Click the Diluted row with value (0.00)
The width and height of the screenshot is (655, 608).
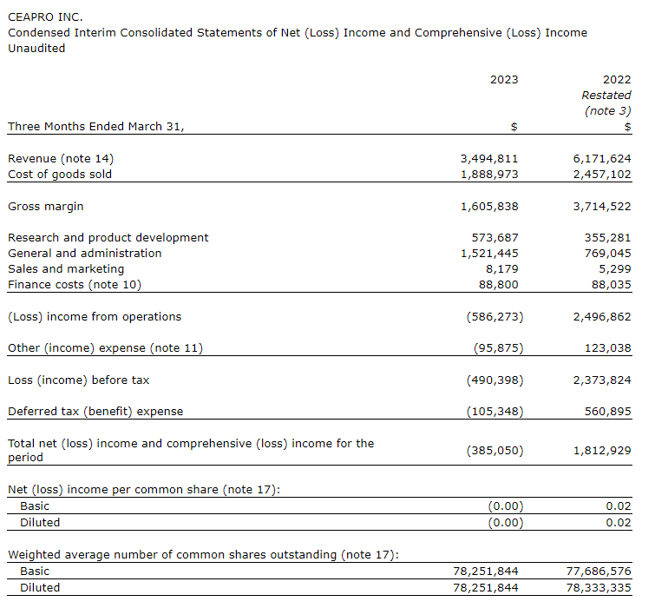point(319,522)
